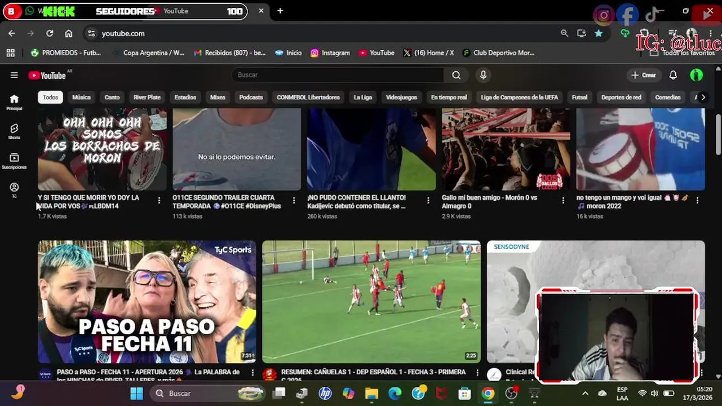This screenshot has width=722, height=406.
Task: Open the browser zoom magnifier icon
Action: [564, 33]
